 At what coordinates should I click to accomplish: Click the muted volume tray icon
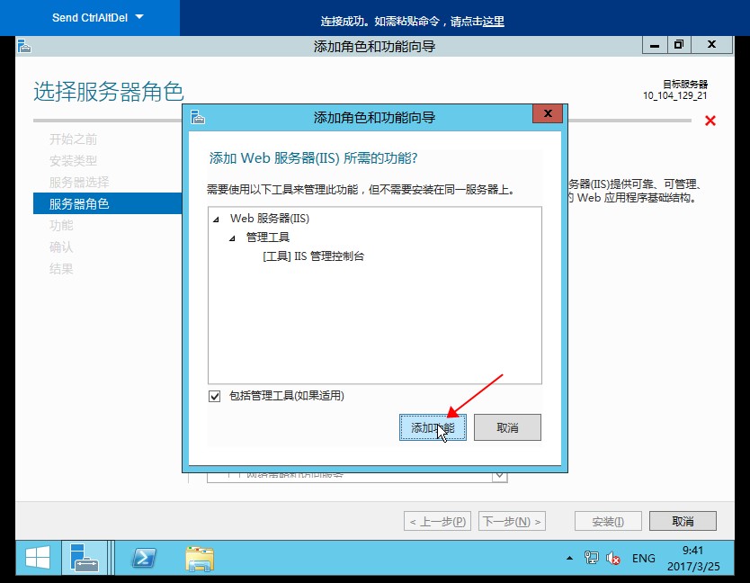(613, 558)
